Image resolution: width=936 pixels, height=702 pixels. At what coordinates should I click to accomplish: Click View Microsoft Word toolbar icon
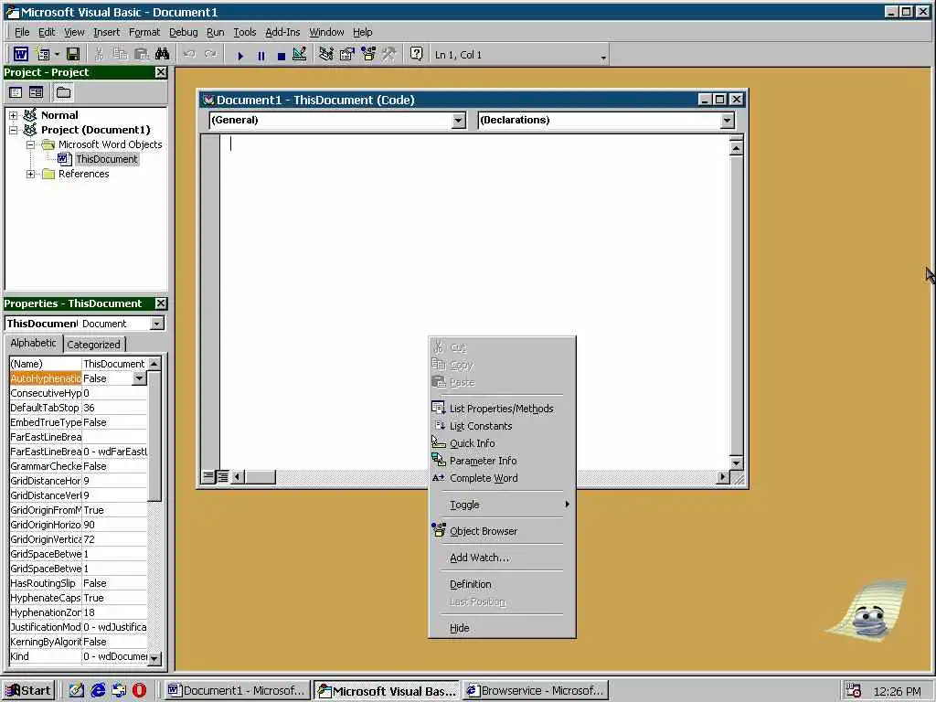[x=21, y=54]
